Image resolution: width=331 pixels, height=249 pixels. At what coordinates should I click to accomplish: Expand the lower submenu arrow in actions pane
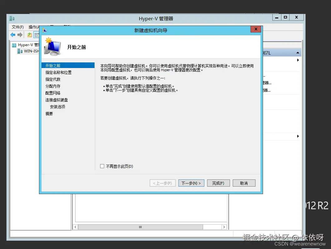[298, 136]
